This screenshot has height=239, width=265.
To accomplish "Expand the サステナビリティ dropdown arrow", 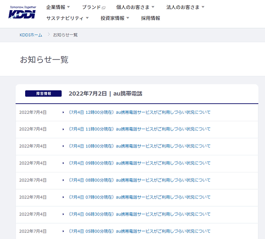I will click(x=87, y=18).
